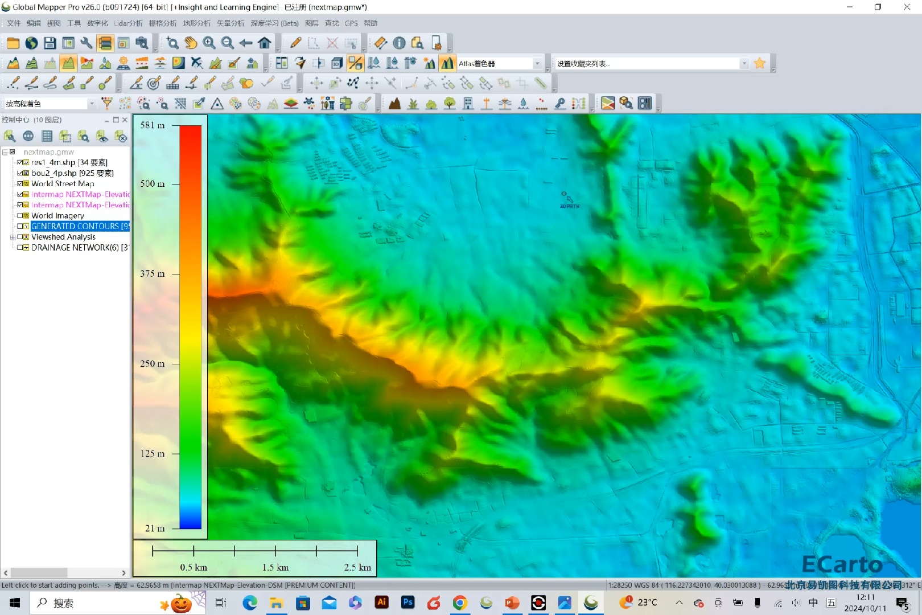Uncheck the World Street Map layer
The height and width of the screenshot is (615, 922).
pyautogui.click(x=20, y=183)
